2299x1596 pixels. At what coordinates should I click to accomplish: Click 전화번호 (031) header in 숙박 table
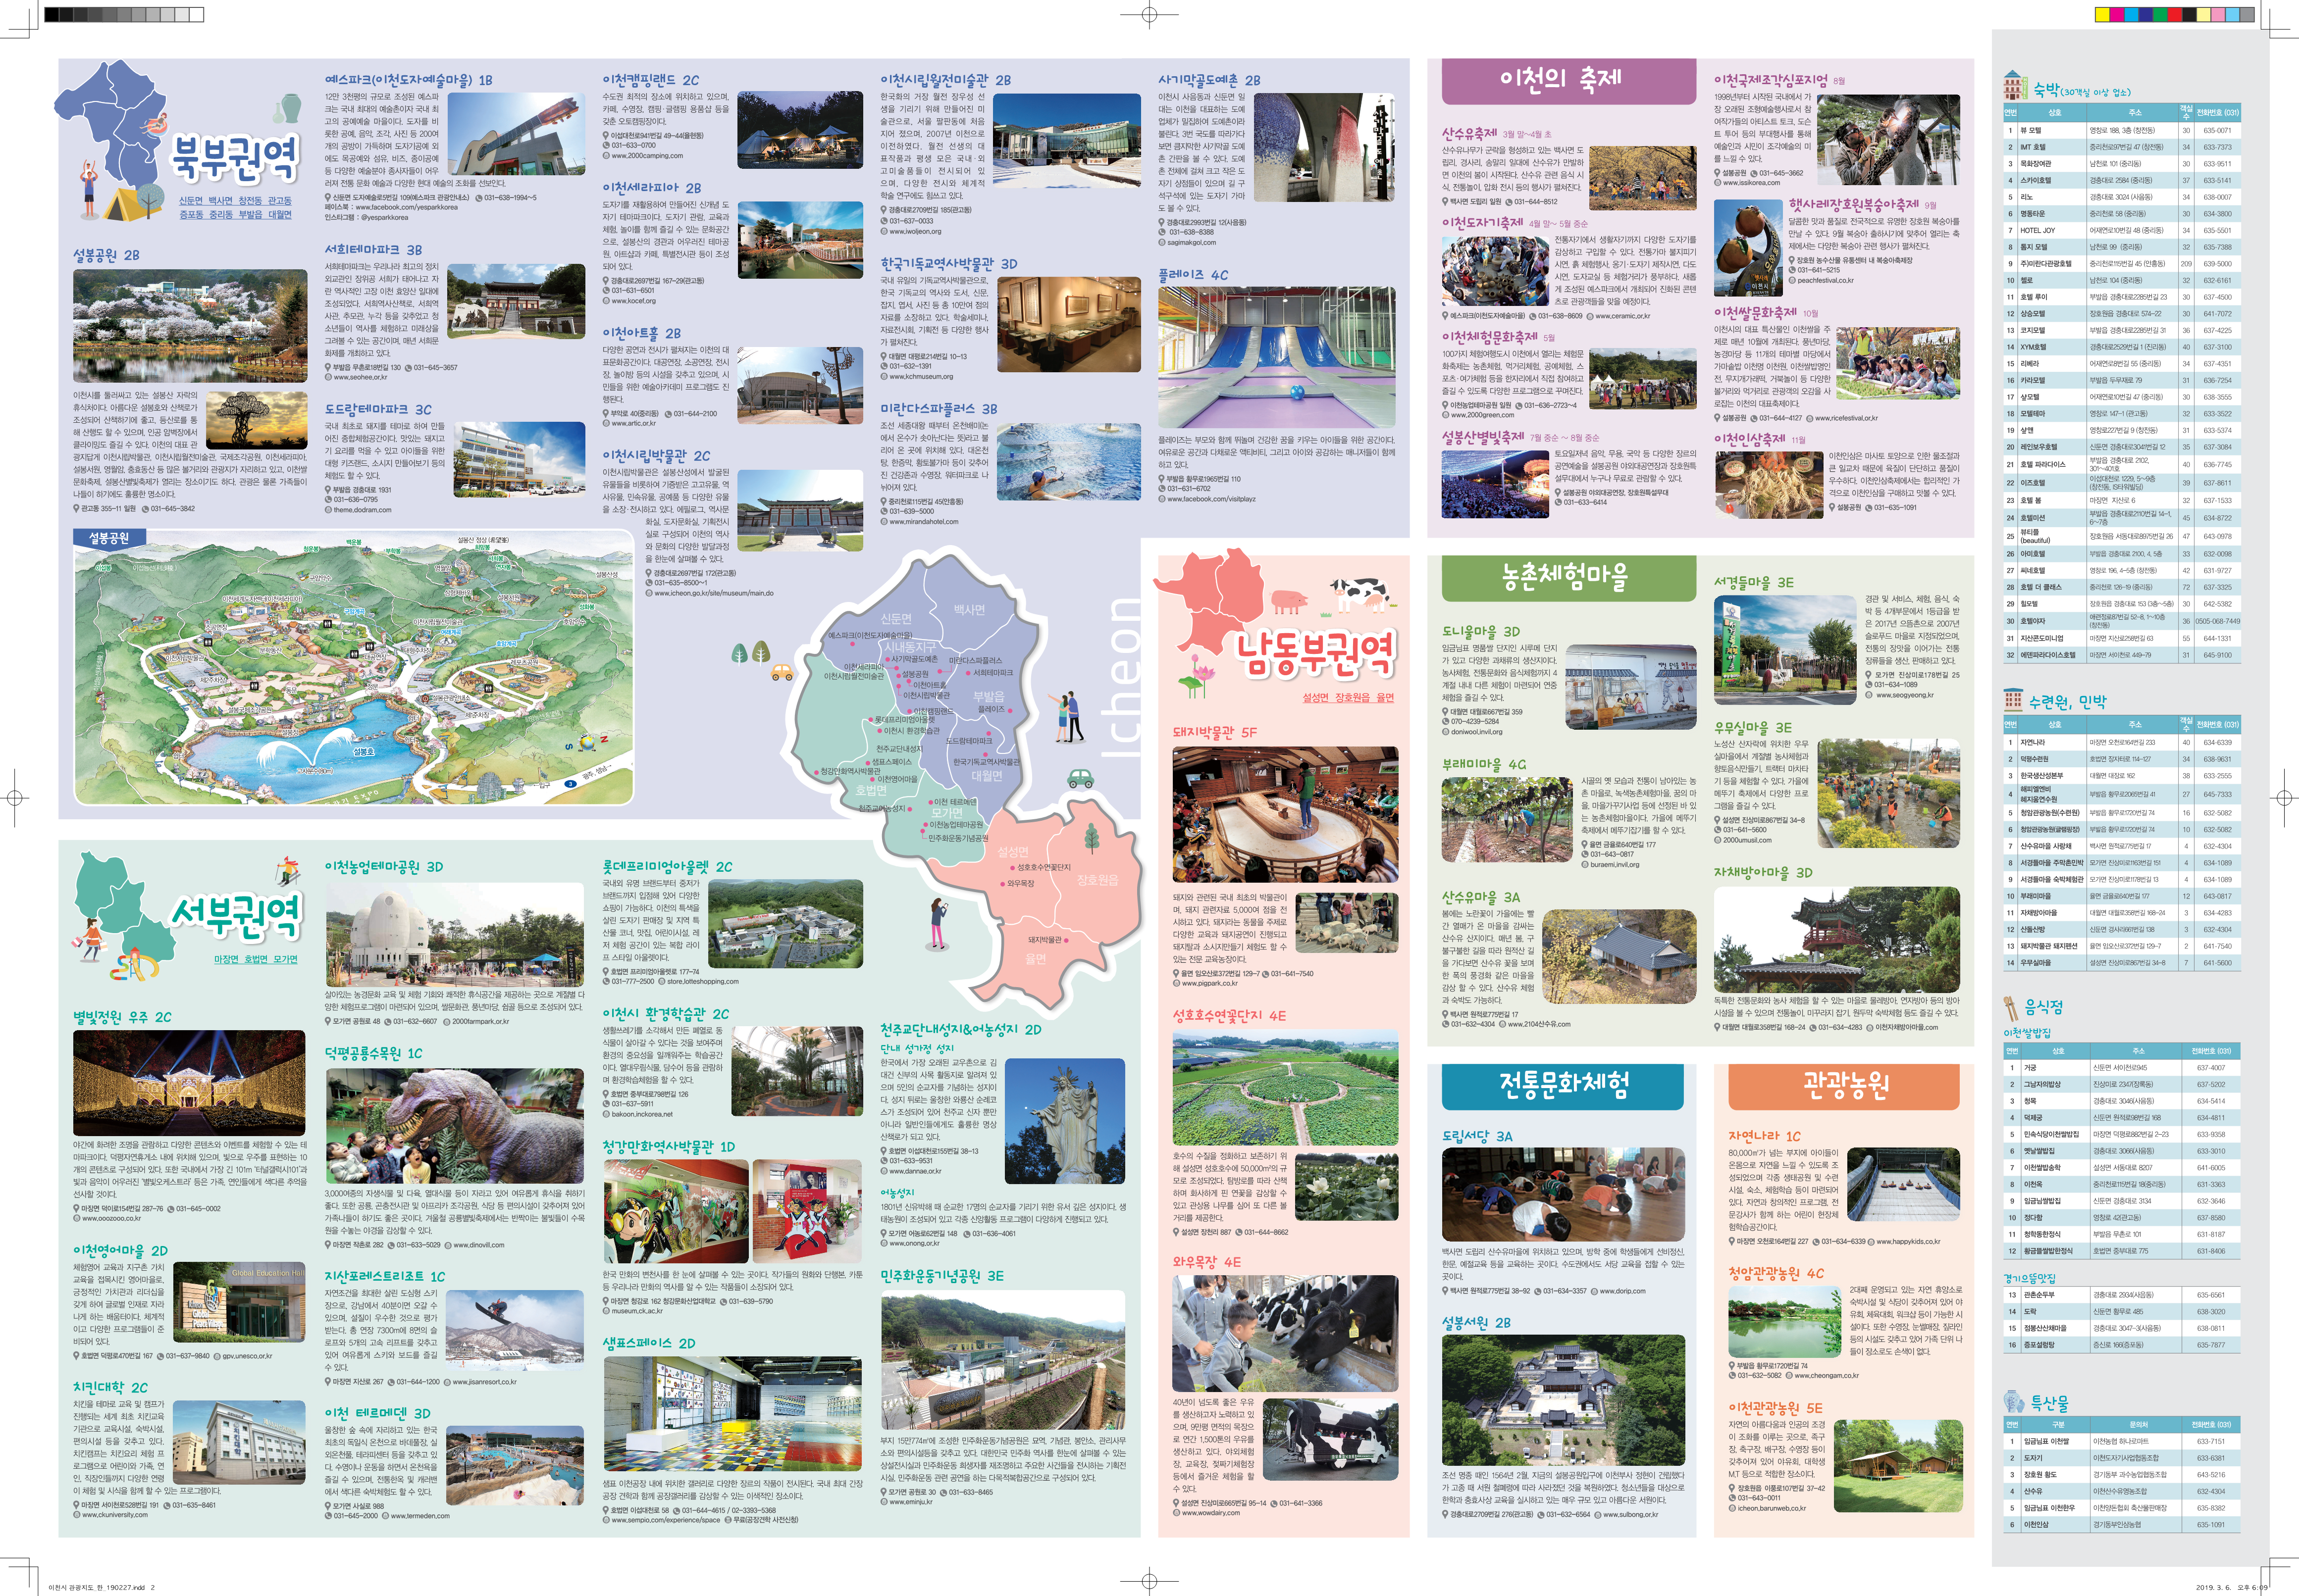2217,112
